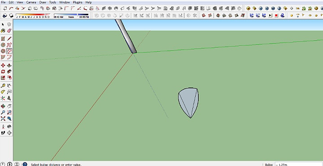Open the Draw menu
This screenshot has width=323, height=166.
(x=43, y=2)
